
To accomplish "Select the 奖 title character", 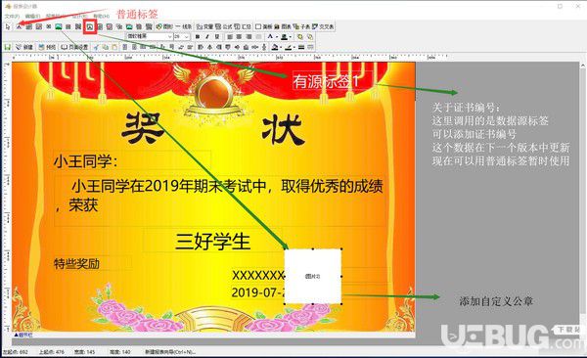I will tap(144, 128).
